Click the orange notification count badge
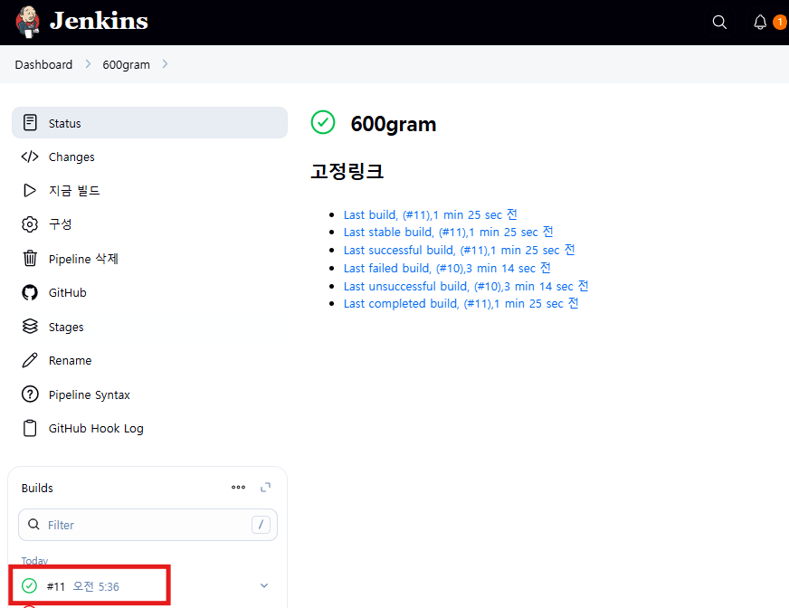The width and height of the screenshot is (789, 608). tap(779, 22)
